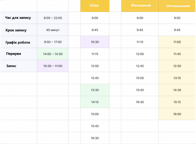This screenshot has width=196, height=144.
Task: Click the green 14:15 grid slot
Action: pyautogui.click(x=95, y=102)
